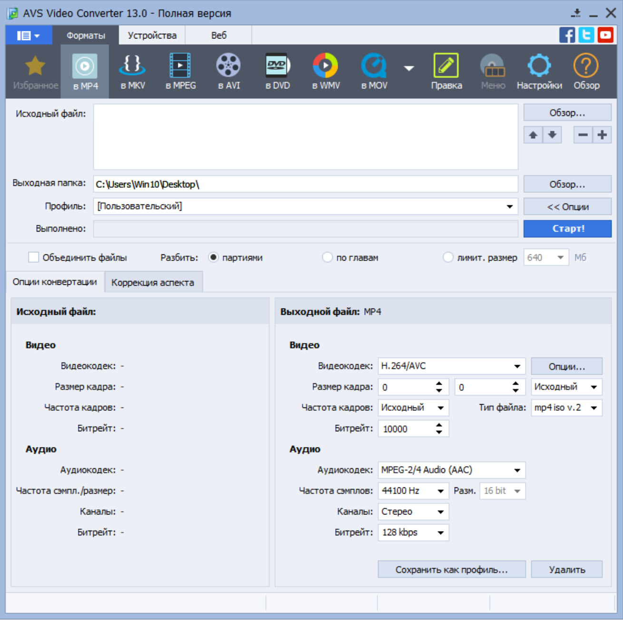
Task: Click Сохранить как профиль... button
Action: click(x=452, y=570)
